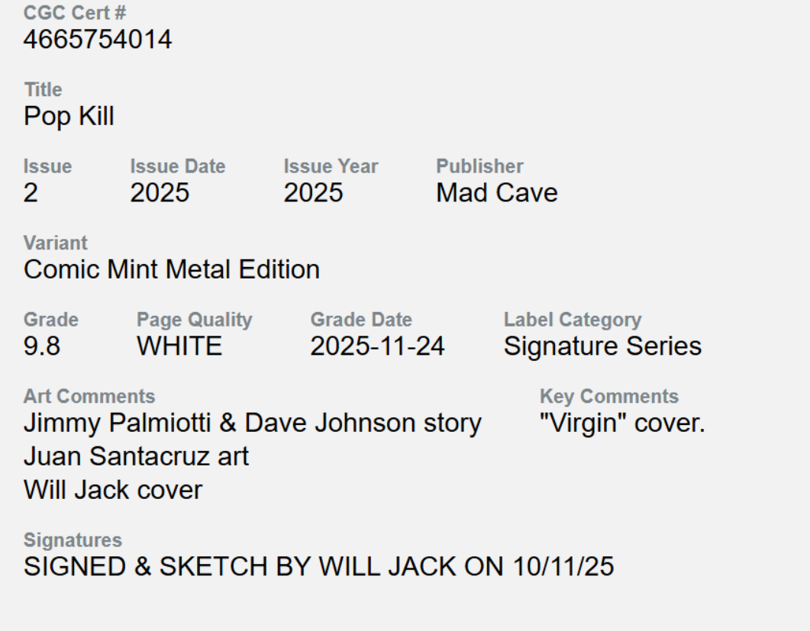Click the publisher value Mad Cave

pos(496,193)
